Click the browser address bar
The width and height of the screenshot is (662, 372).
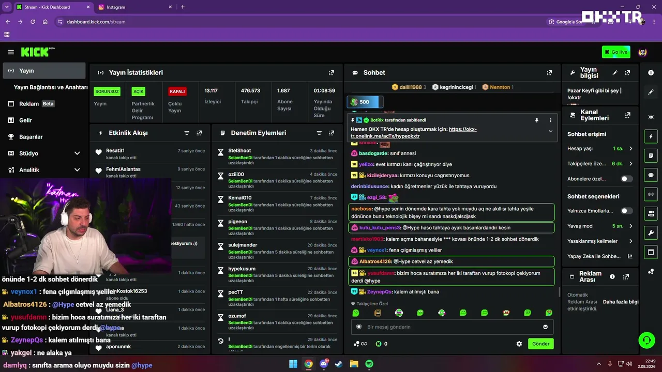coord(300,22)
